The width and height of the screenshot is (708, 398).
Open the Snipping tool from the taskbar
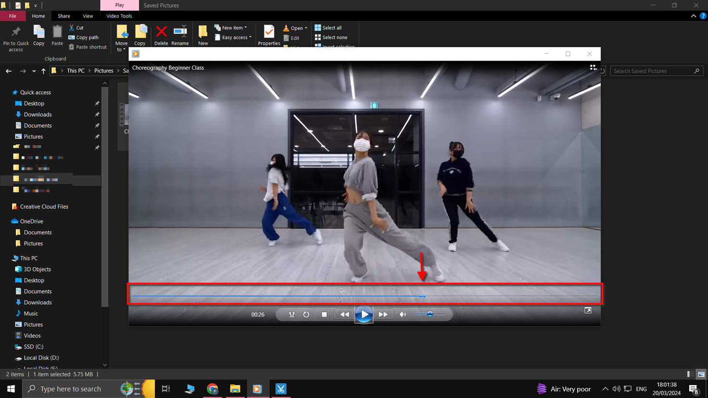pyautogui.click(x=281, y=389)
